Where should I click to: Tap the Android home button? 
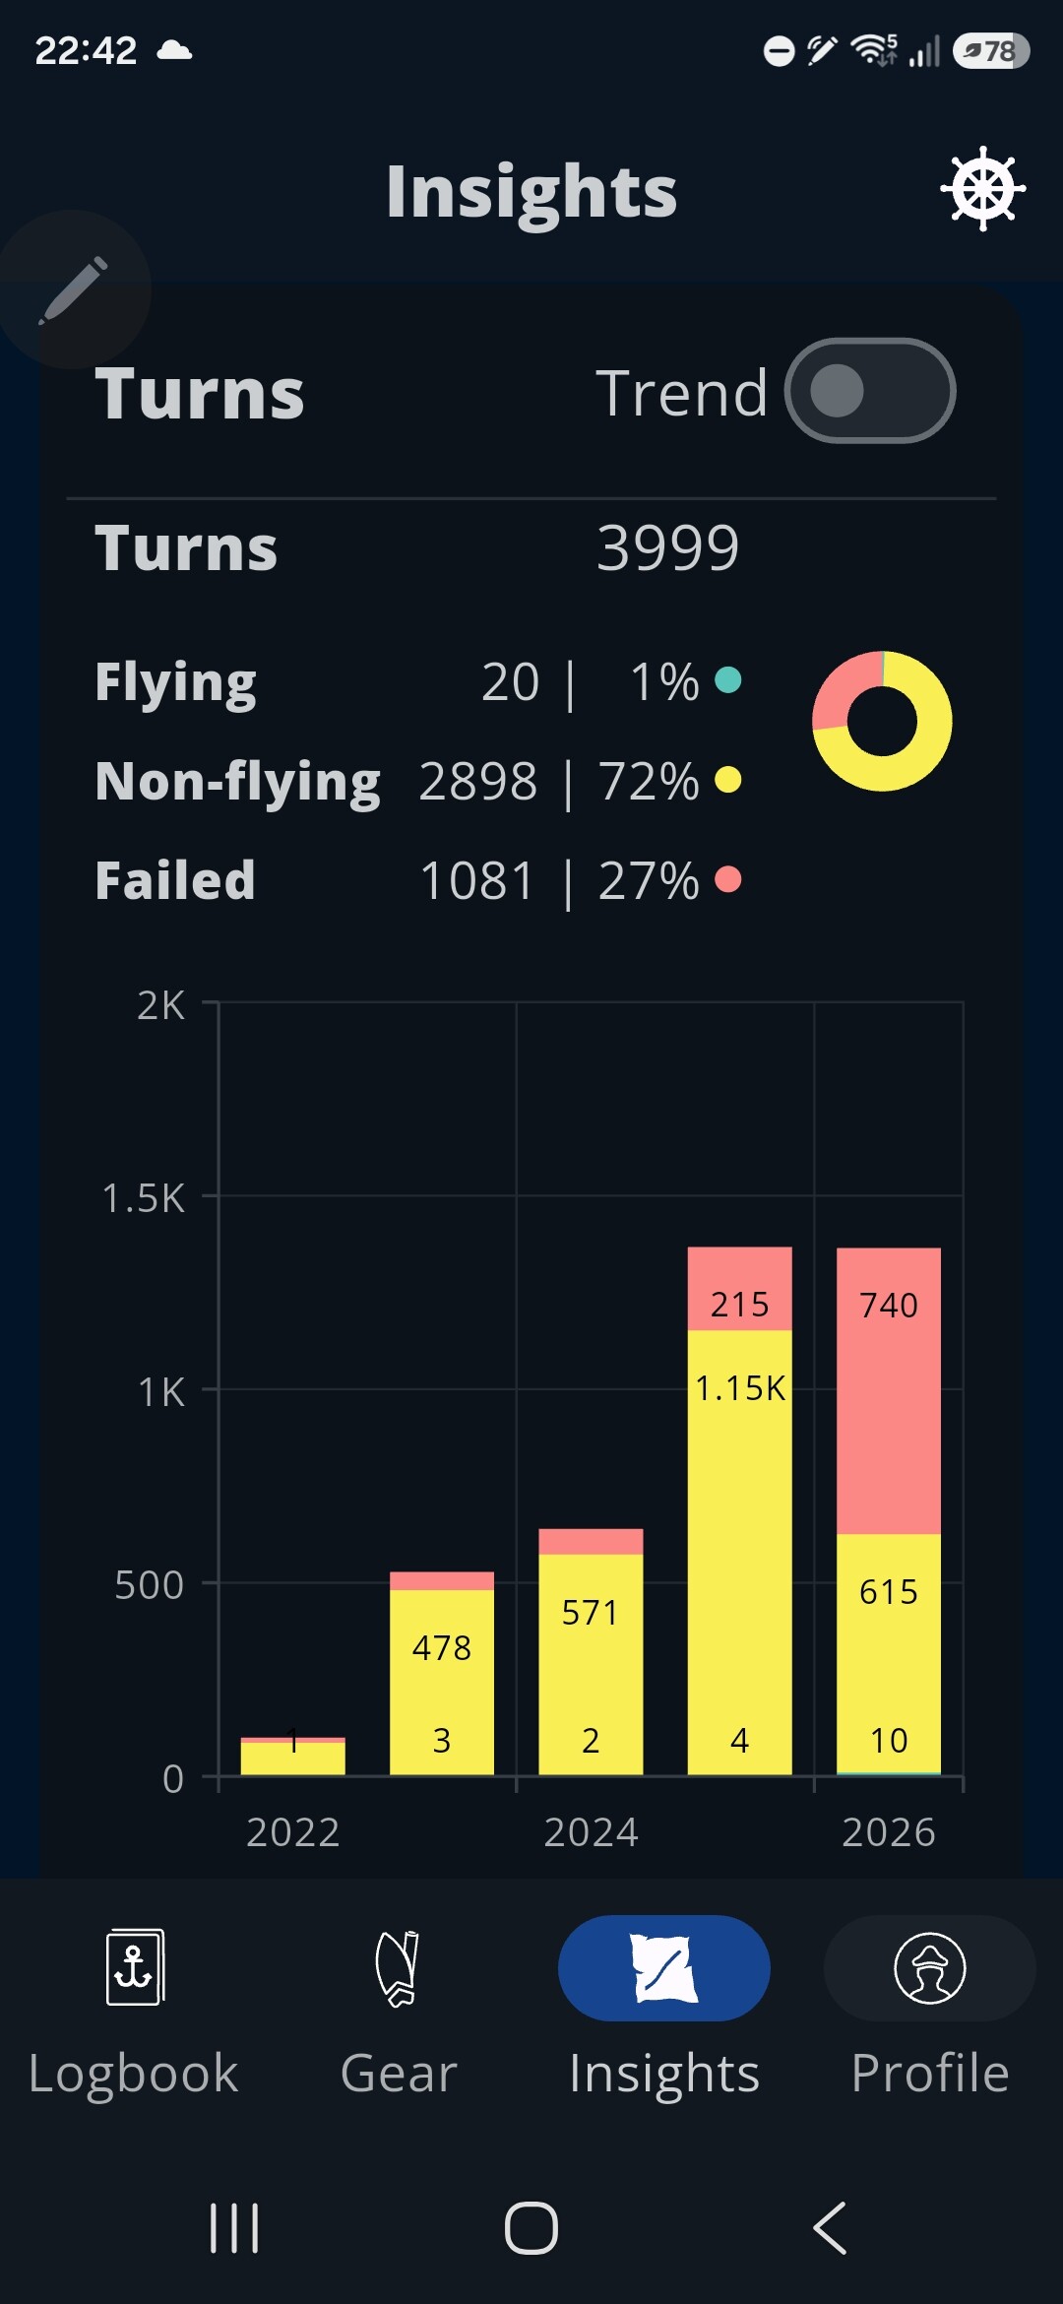531,2228
